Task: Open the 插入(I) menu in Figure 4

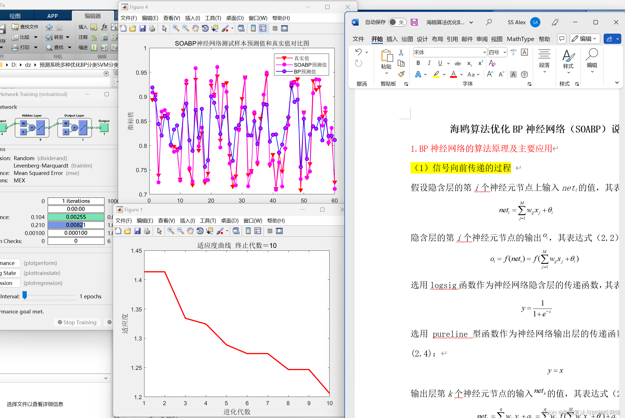Action: point(192,18)
